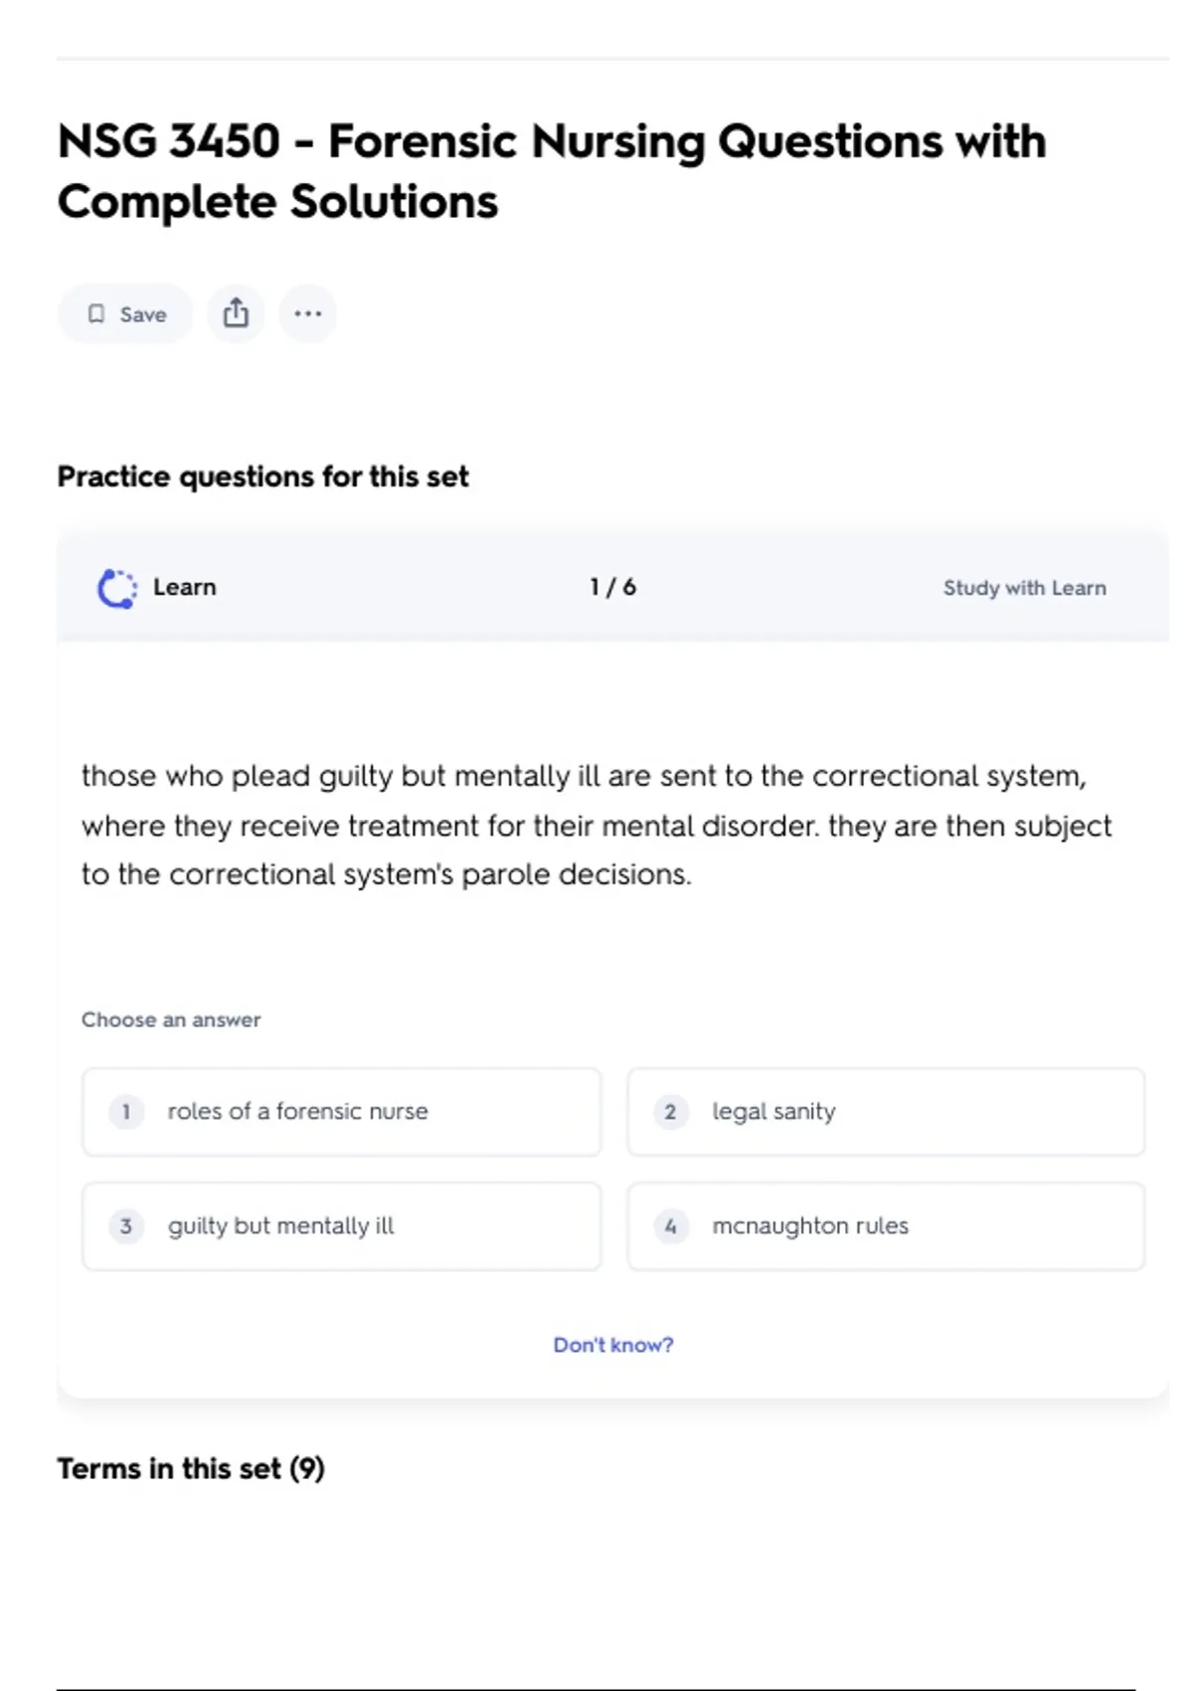
Task: Pick 'guilty but mentally ill' answer
Action: click(x=342, y=1226)
